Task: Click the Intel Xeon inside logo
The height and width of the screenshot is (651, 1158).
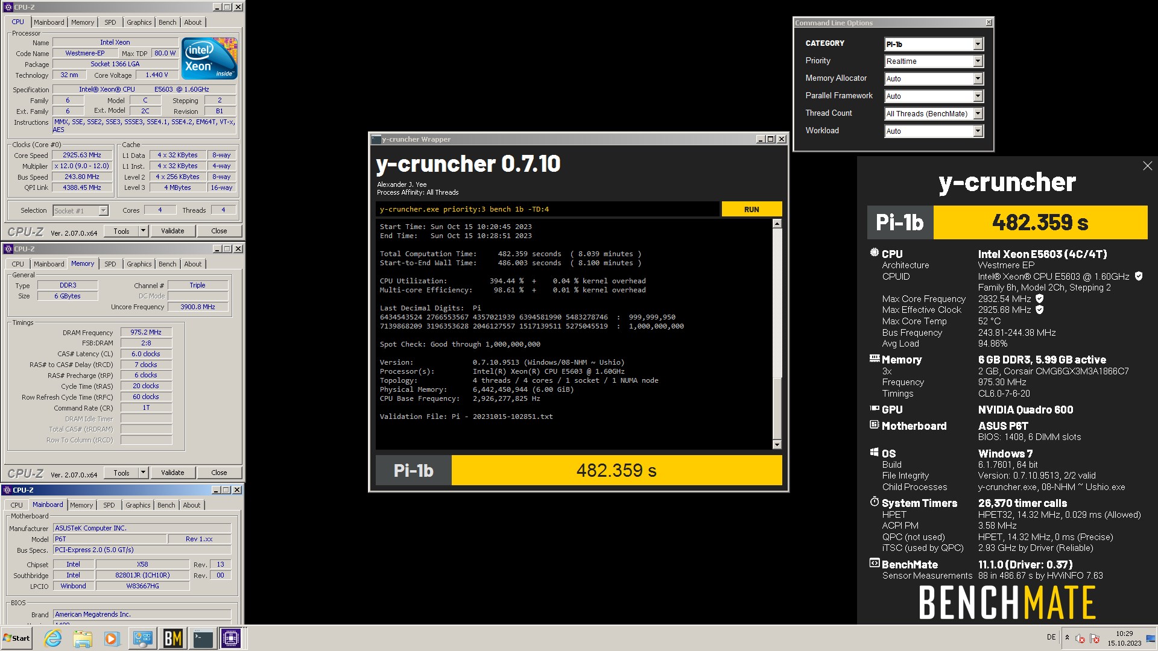Action: click(210, 58)
